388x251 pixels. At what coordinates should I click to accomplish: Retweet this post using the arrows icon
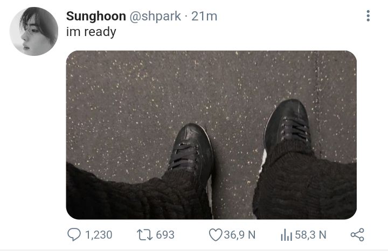pos(145,235)
